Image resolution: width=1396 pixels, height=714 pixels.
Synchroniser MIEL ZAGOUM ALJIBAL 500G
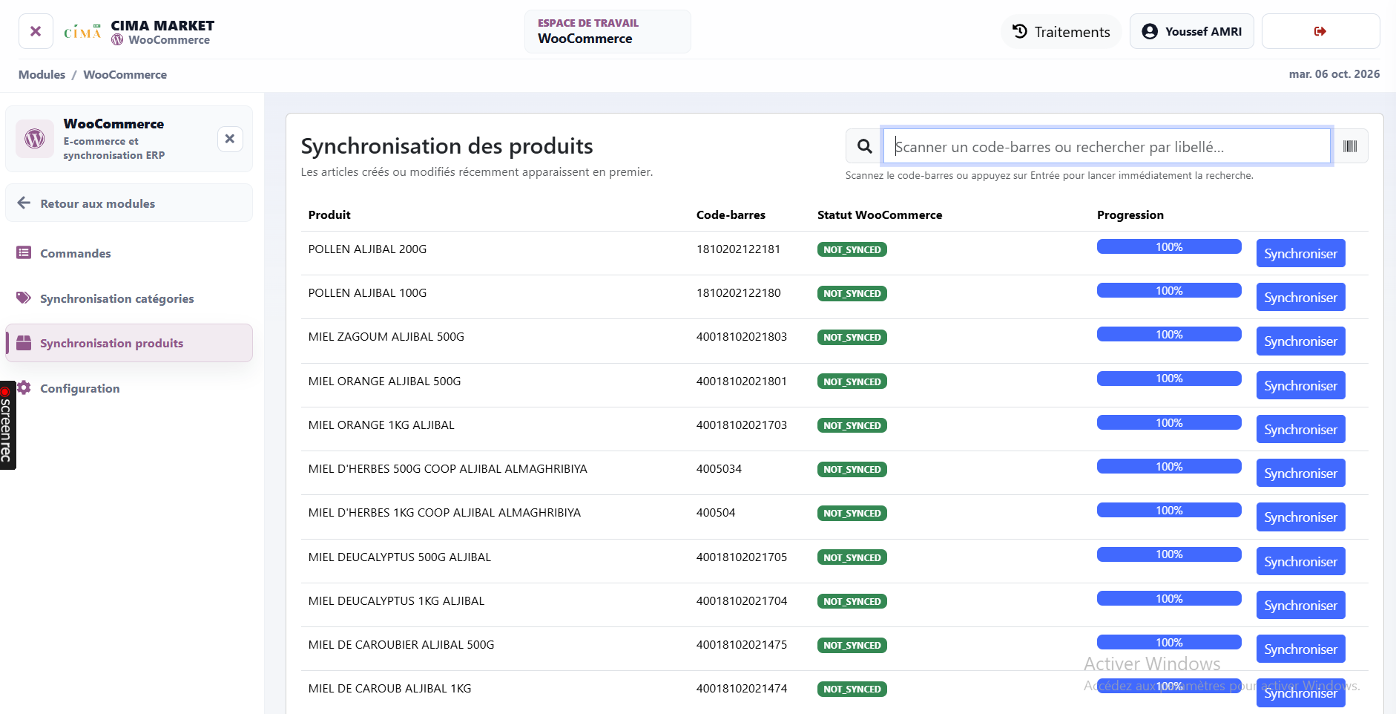click(1300, 341)
